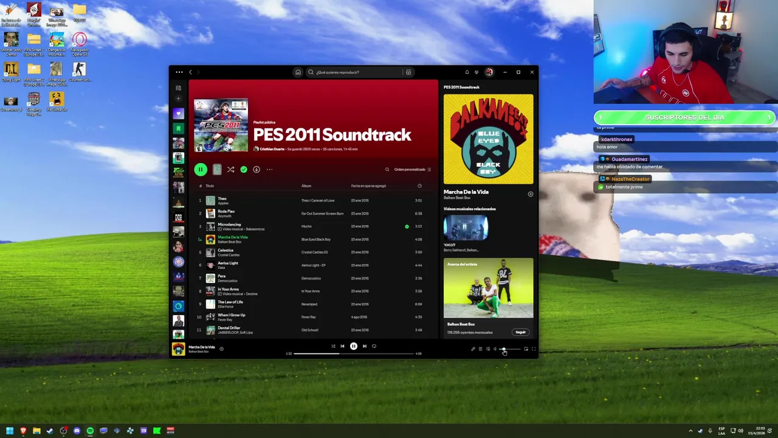Skip to the next track
Image resolution: width=778 pixels, height=438 pixels.
[365, 346]
